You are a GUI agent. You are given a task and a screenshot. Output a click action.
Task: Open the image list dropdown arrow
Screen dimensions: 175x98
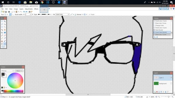(49, 8)
